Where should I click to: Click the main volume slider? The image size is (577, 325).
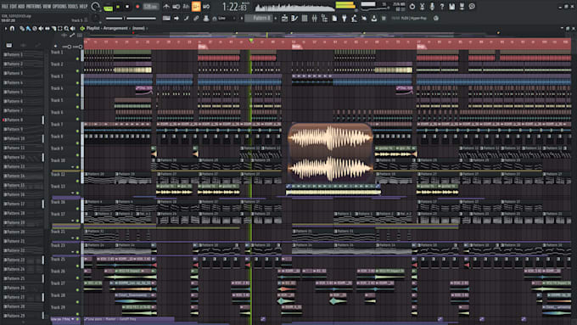click(x=131, y=19)
